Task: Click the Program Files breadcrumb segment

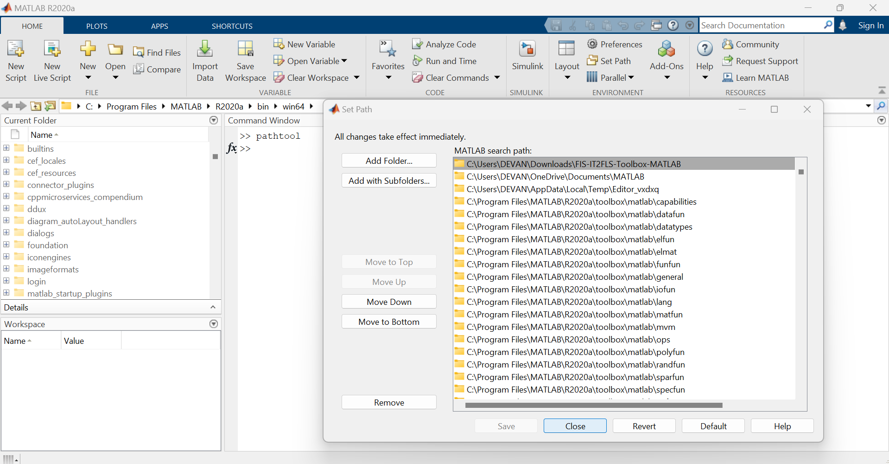Action: click(x=132, y=106)
